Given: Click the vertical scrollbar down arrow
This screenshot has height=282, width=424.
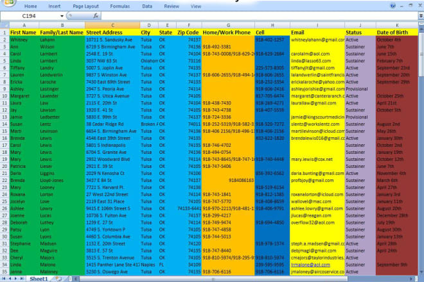Looking at the screenshot, I should [x=421, y=272].
